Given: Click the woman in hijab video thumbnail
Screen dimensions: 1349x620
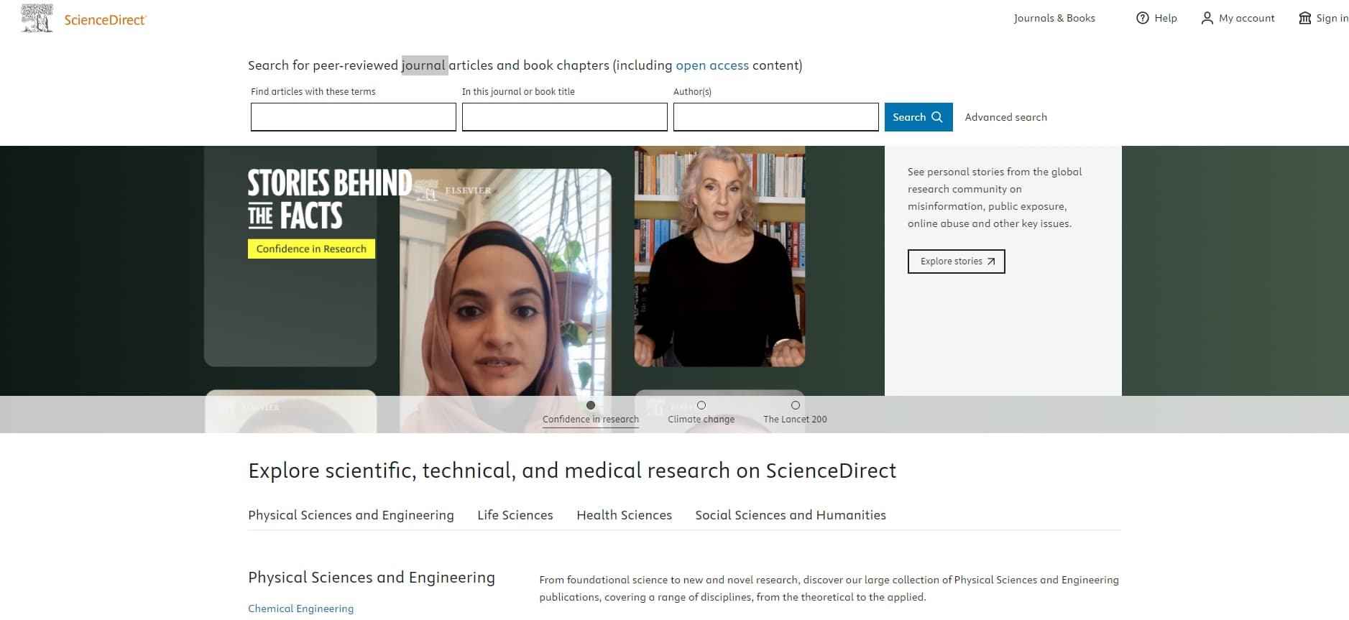Looking at the screenshot, I should pos(505,300).
